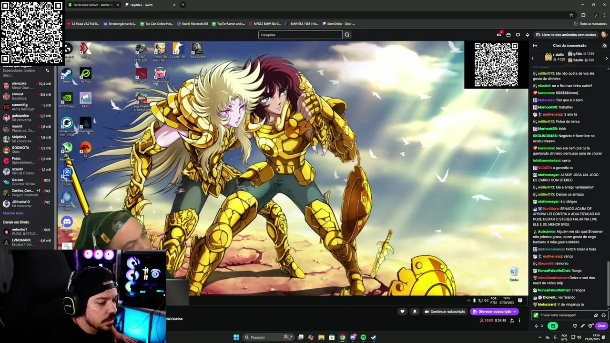
Task: Click the green channel points reward button
Action: tap(553, 326)
